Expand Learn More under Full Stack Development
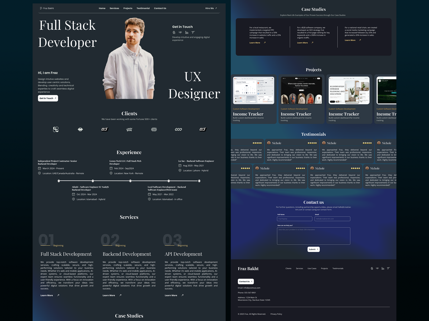 click(46, 295)
